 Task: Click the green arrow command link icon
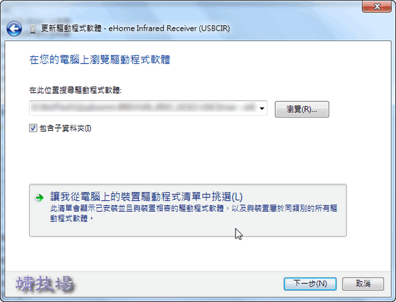pos(40,198)
